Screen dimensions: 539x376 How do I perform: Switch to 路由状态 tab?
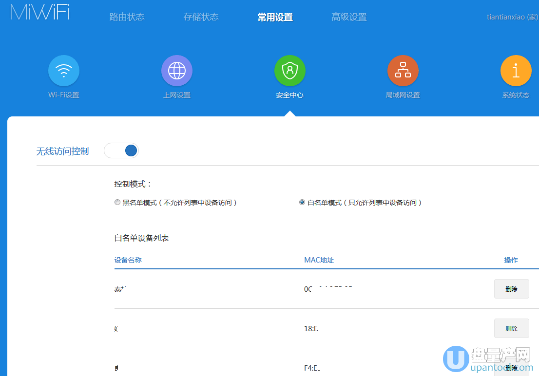[x=127, y=17]
